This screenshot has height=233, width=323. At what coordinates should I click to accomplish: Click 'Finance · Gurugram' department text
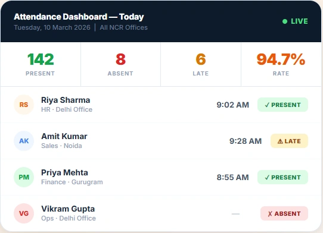[72, 182]
